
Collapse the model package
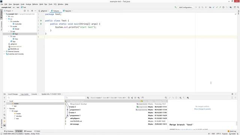point(9,27)
